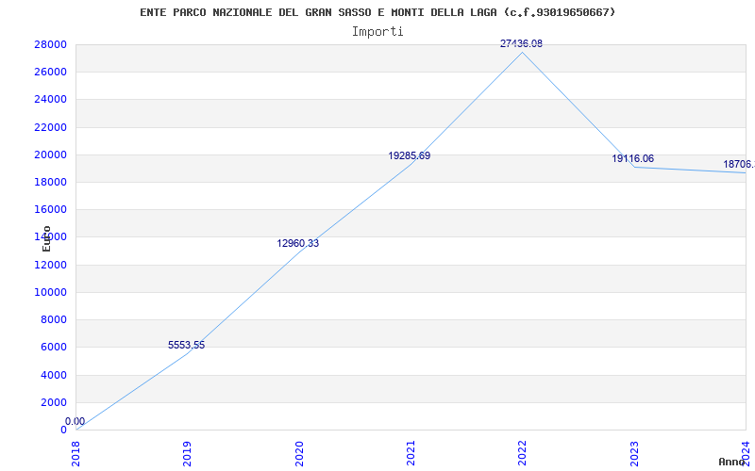Select the 19285.69 data label
Image resolution: width=755 pixels, height=471 pixels.
[x=410, y=155]
